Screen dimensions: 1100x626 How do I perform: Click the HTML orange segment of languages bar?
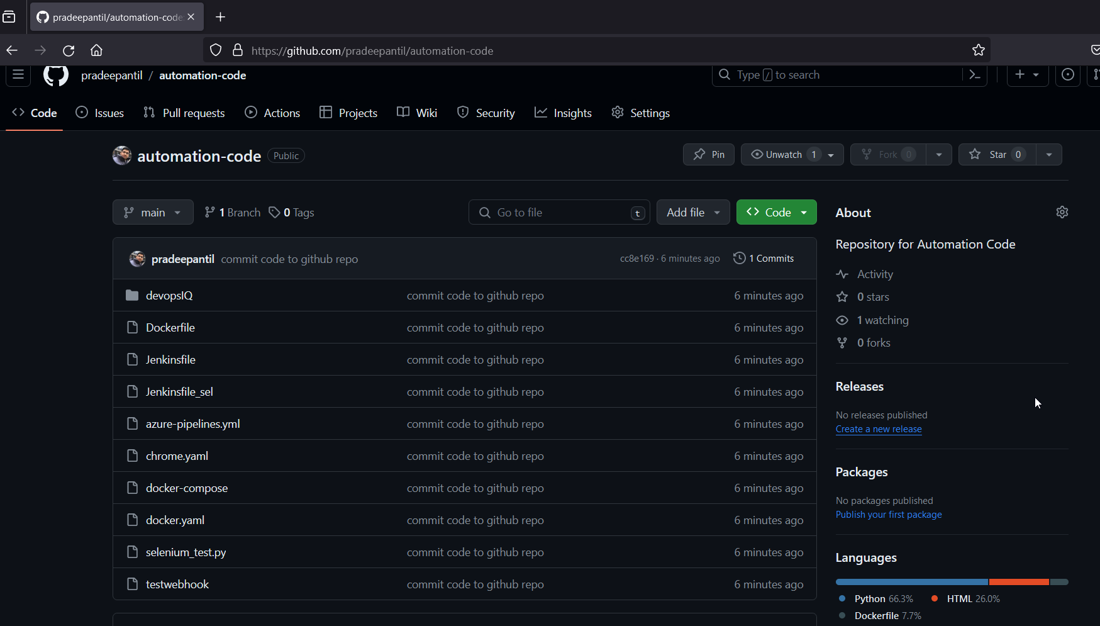pyautogui.click(x=1019, y=582)
